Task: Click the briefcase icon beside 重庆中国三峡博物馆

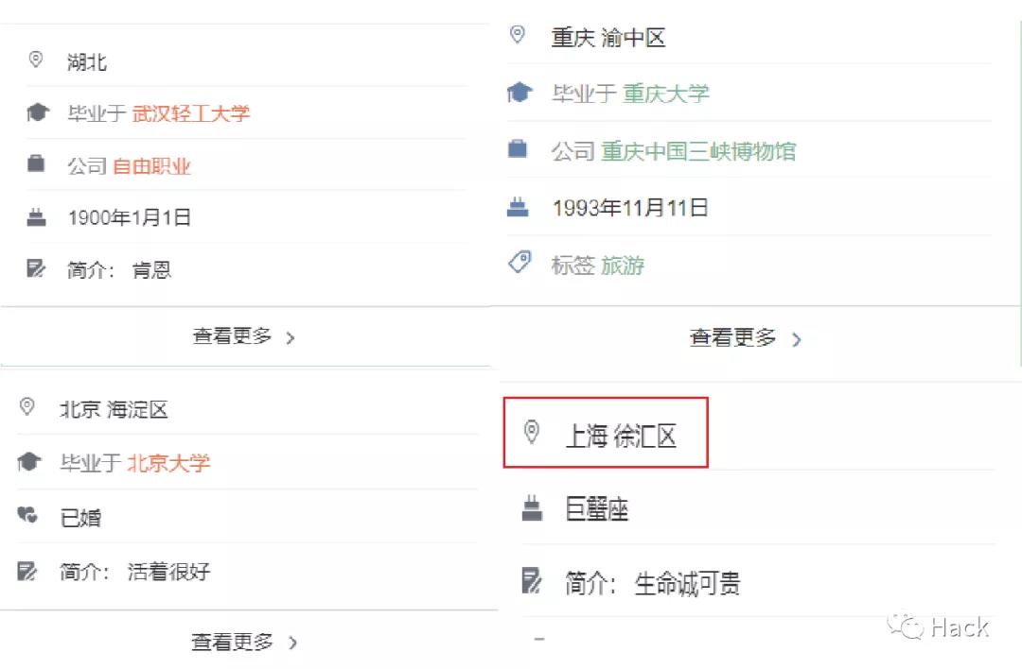Action: pos(519,149)
